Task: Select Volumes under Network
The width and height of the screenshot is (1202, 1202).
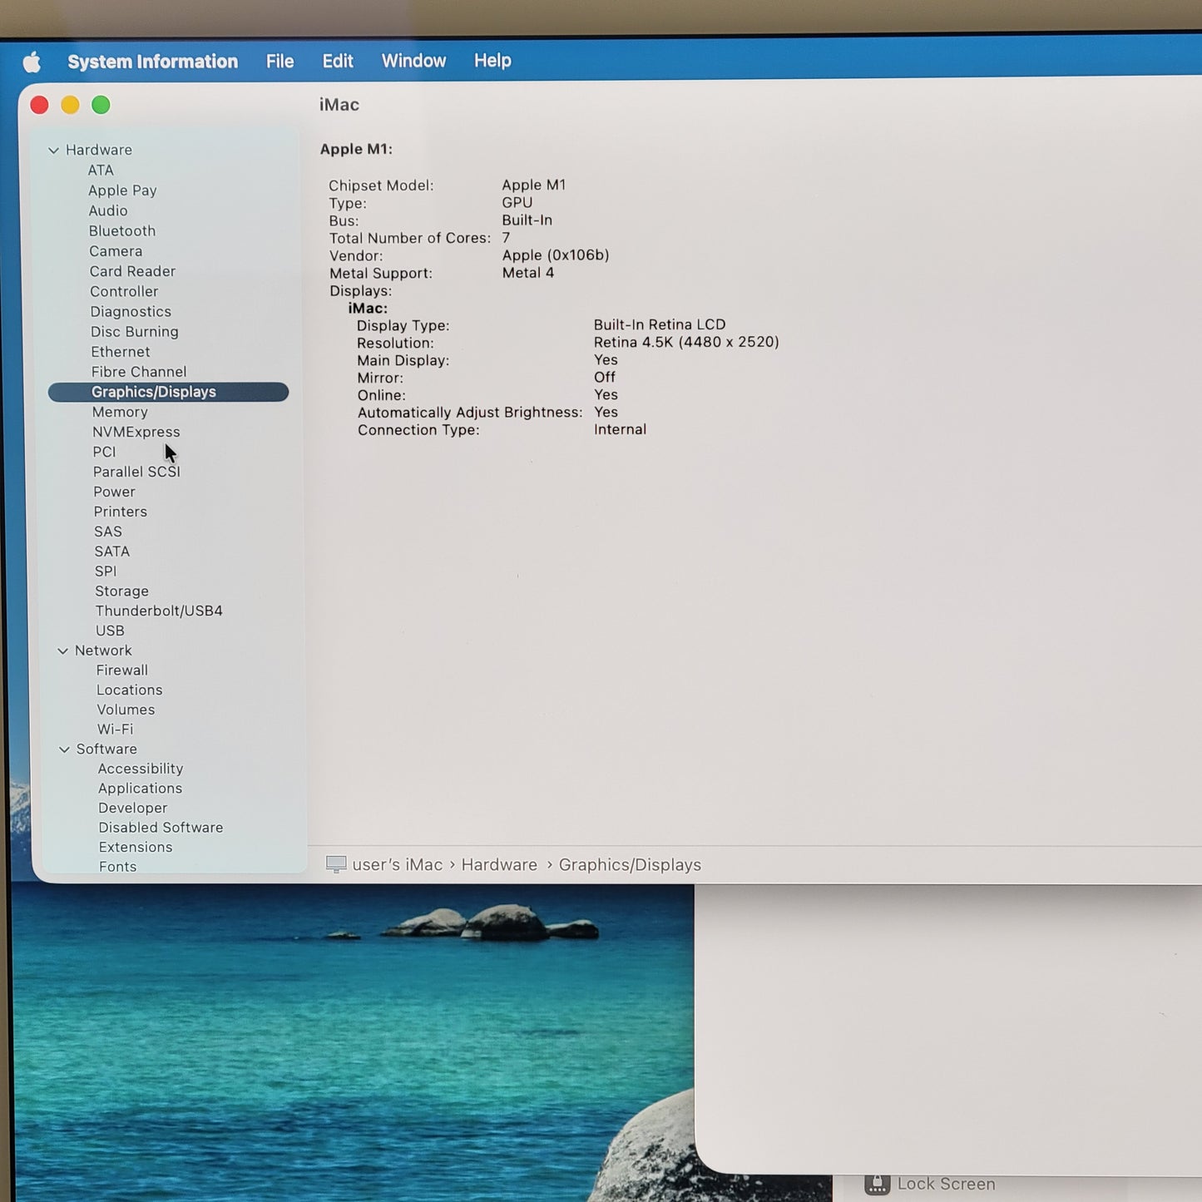Action: point(126,710)
